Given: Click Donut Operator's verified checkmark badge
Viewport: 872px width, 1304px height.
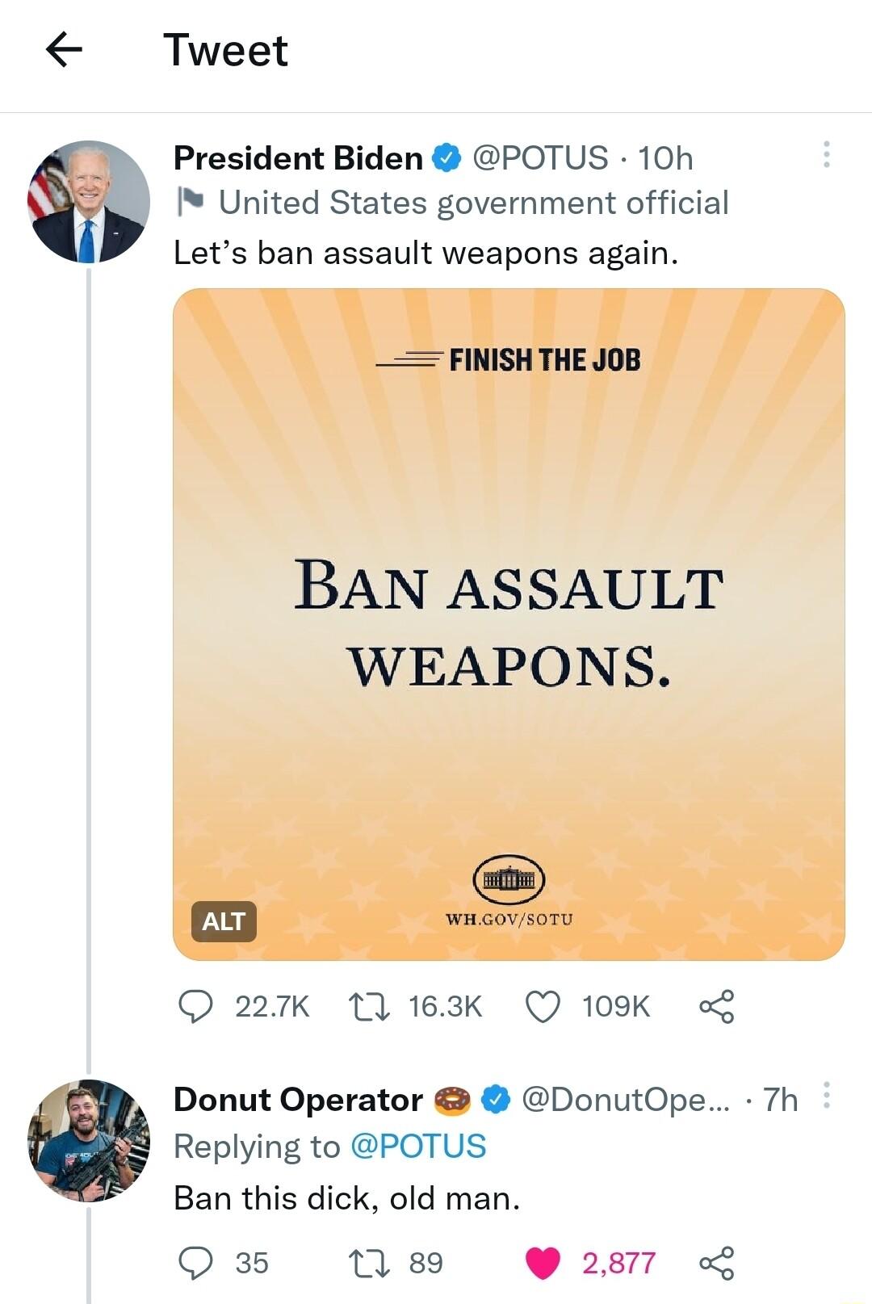Looking at the screenshot, I should coord(493,1100).
